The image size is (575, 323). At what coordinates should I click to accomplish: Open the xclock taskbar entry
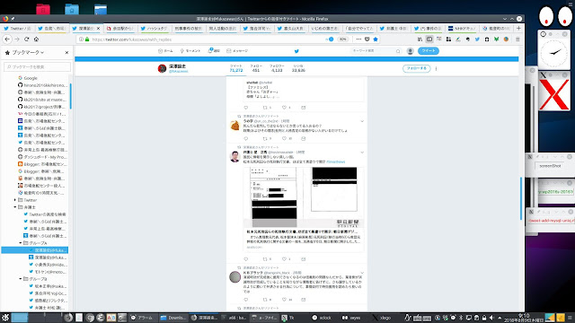(x=322, y=318)
